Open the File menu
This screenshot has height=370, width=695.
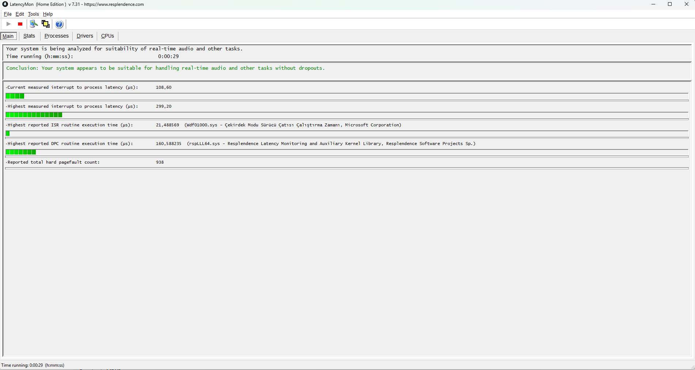pyautogui.click(x=8, y=14)
